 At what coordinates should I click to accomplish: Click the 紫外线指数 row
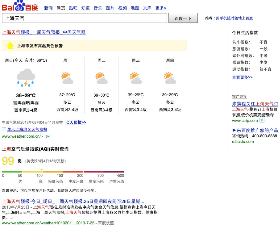pos(250,56)
